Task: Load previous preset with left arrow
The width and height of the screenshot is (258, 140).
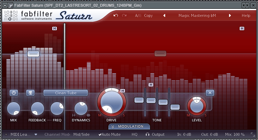Action: tap(164, 15)
